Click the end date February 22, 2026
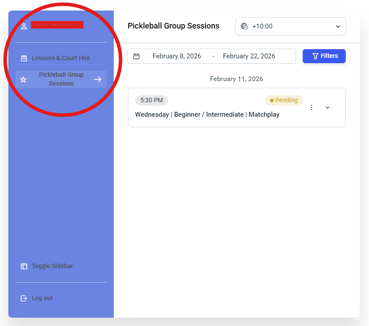369x326 pixels. tap(249, 56)
